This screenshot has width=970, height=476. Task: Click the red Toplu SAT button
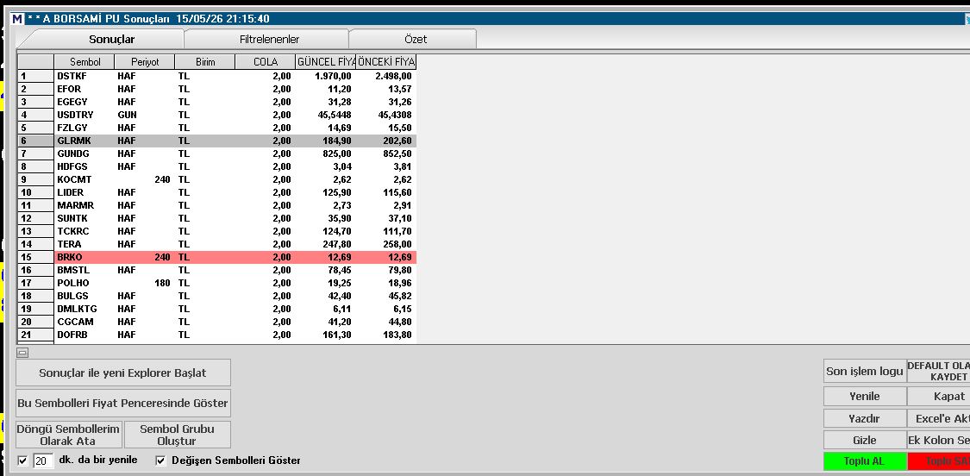click(938, 461)
